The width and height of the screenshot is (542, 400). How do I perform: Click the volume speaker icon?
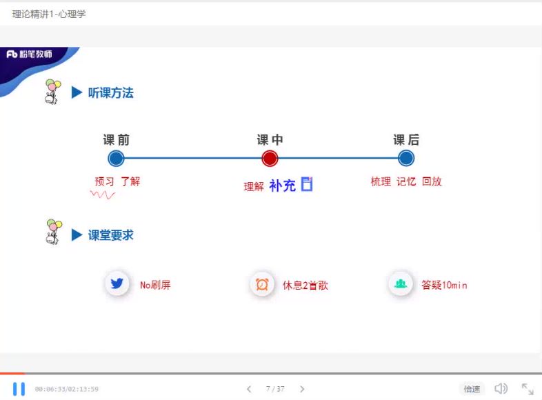point(501,388)
